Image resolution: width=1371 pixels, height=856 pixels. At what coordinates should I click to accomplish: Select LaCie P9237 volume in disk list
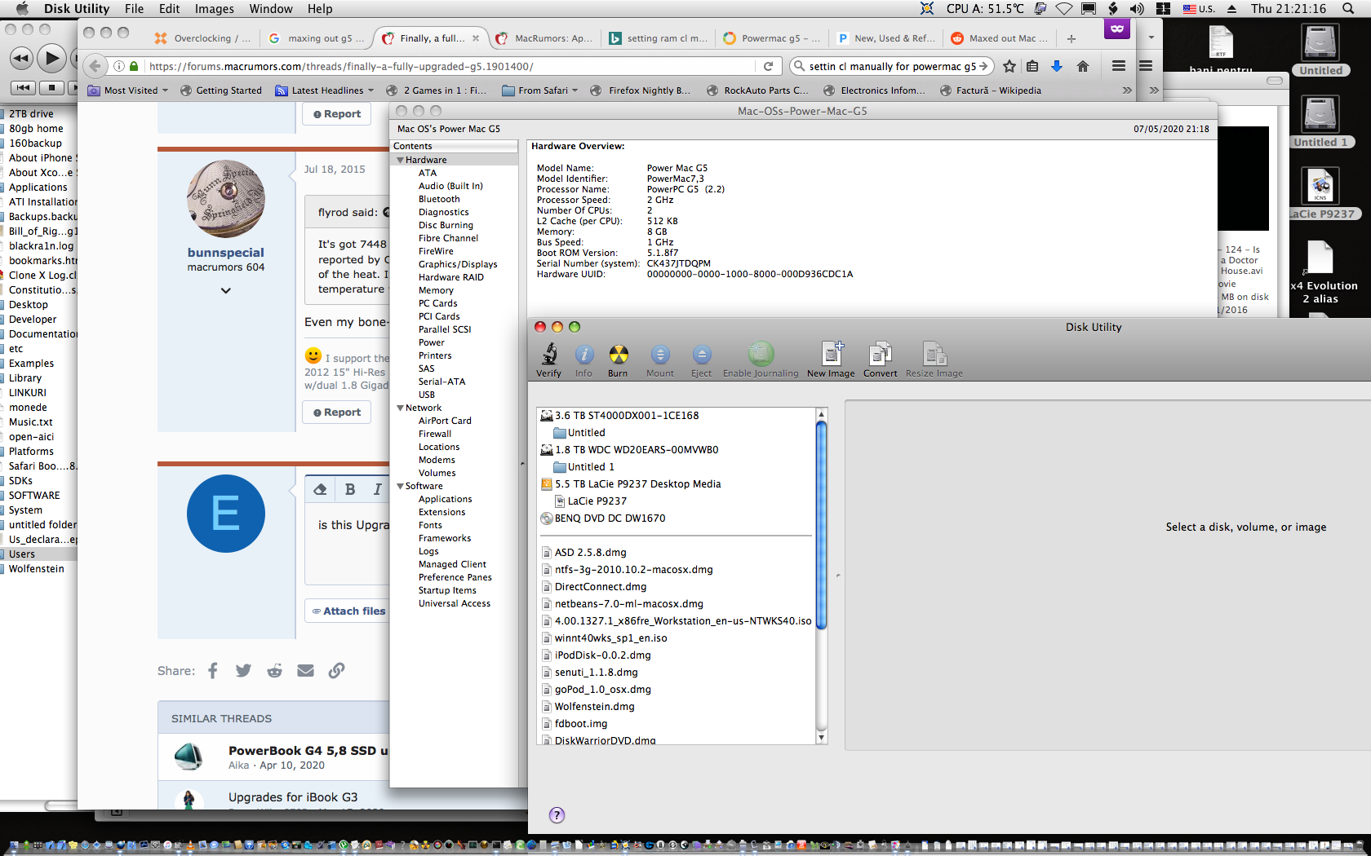click(590, 501)
